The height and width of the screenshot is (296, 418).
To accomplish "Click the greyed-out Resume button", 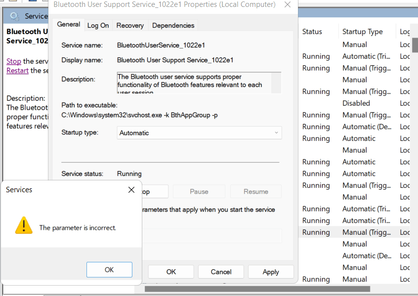I will click(x=256, y=191).
